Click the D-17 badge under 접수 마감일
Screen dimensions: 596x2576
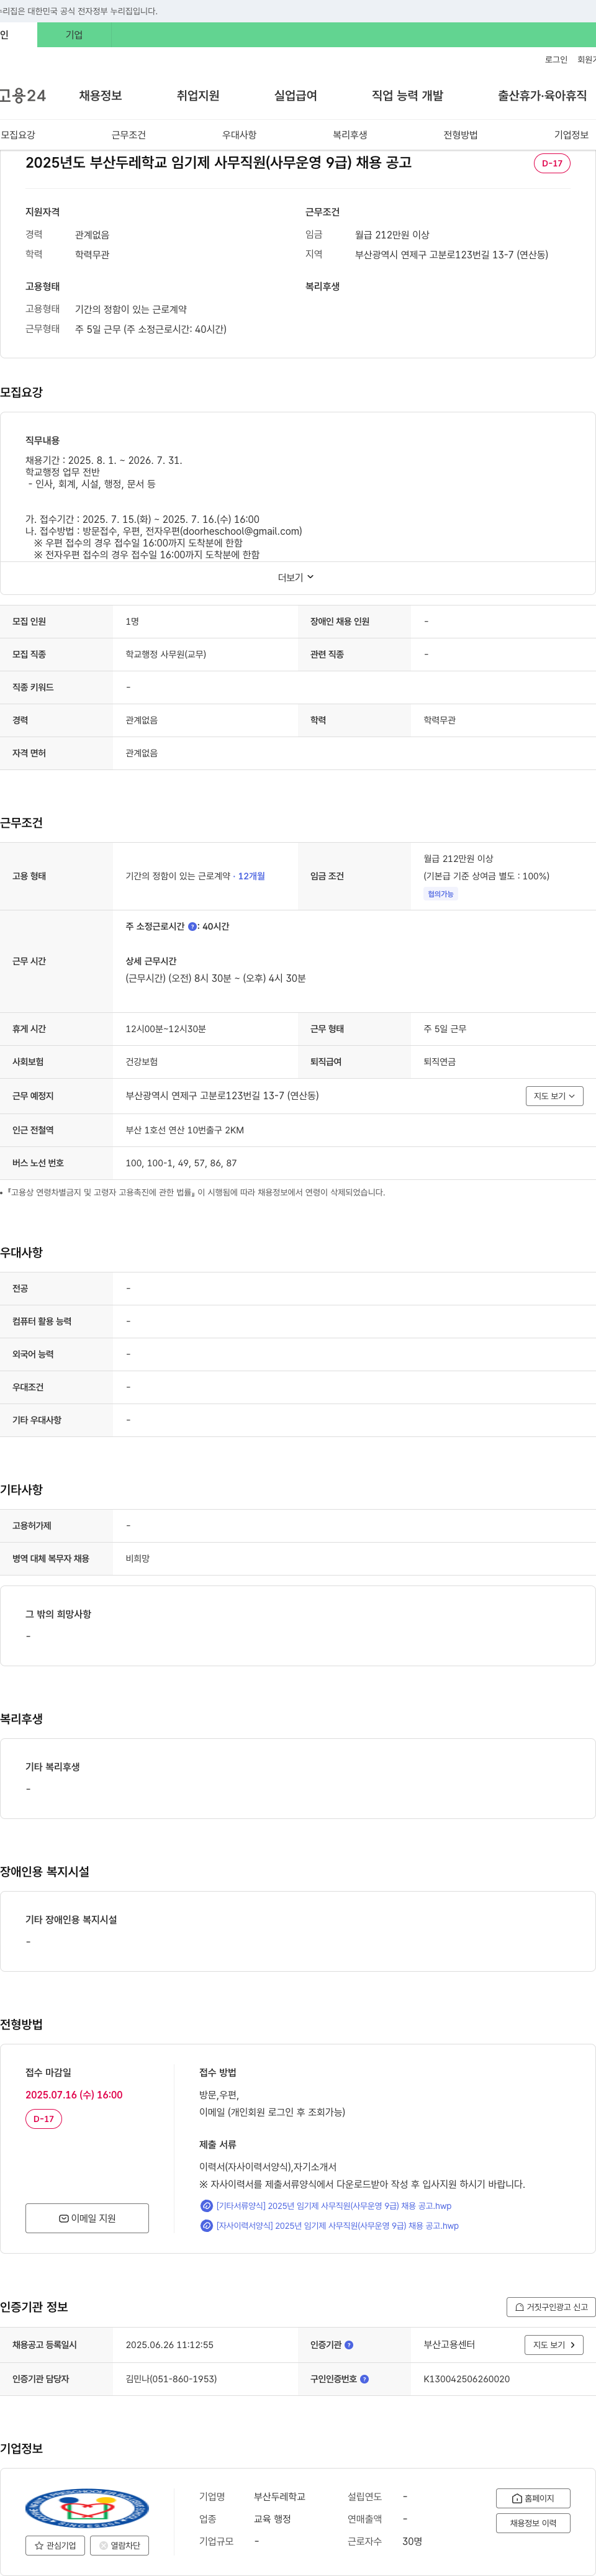tap(43, 2119)
